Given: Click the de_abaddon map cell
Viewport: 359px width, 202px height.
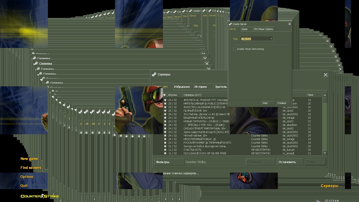Looking at the screenshot, I should (289, 125).
